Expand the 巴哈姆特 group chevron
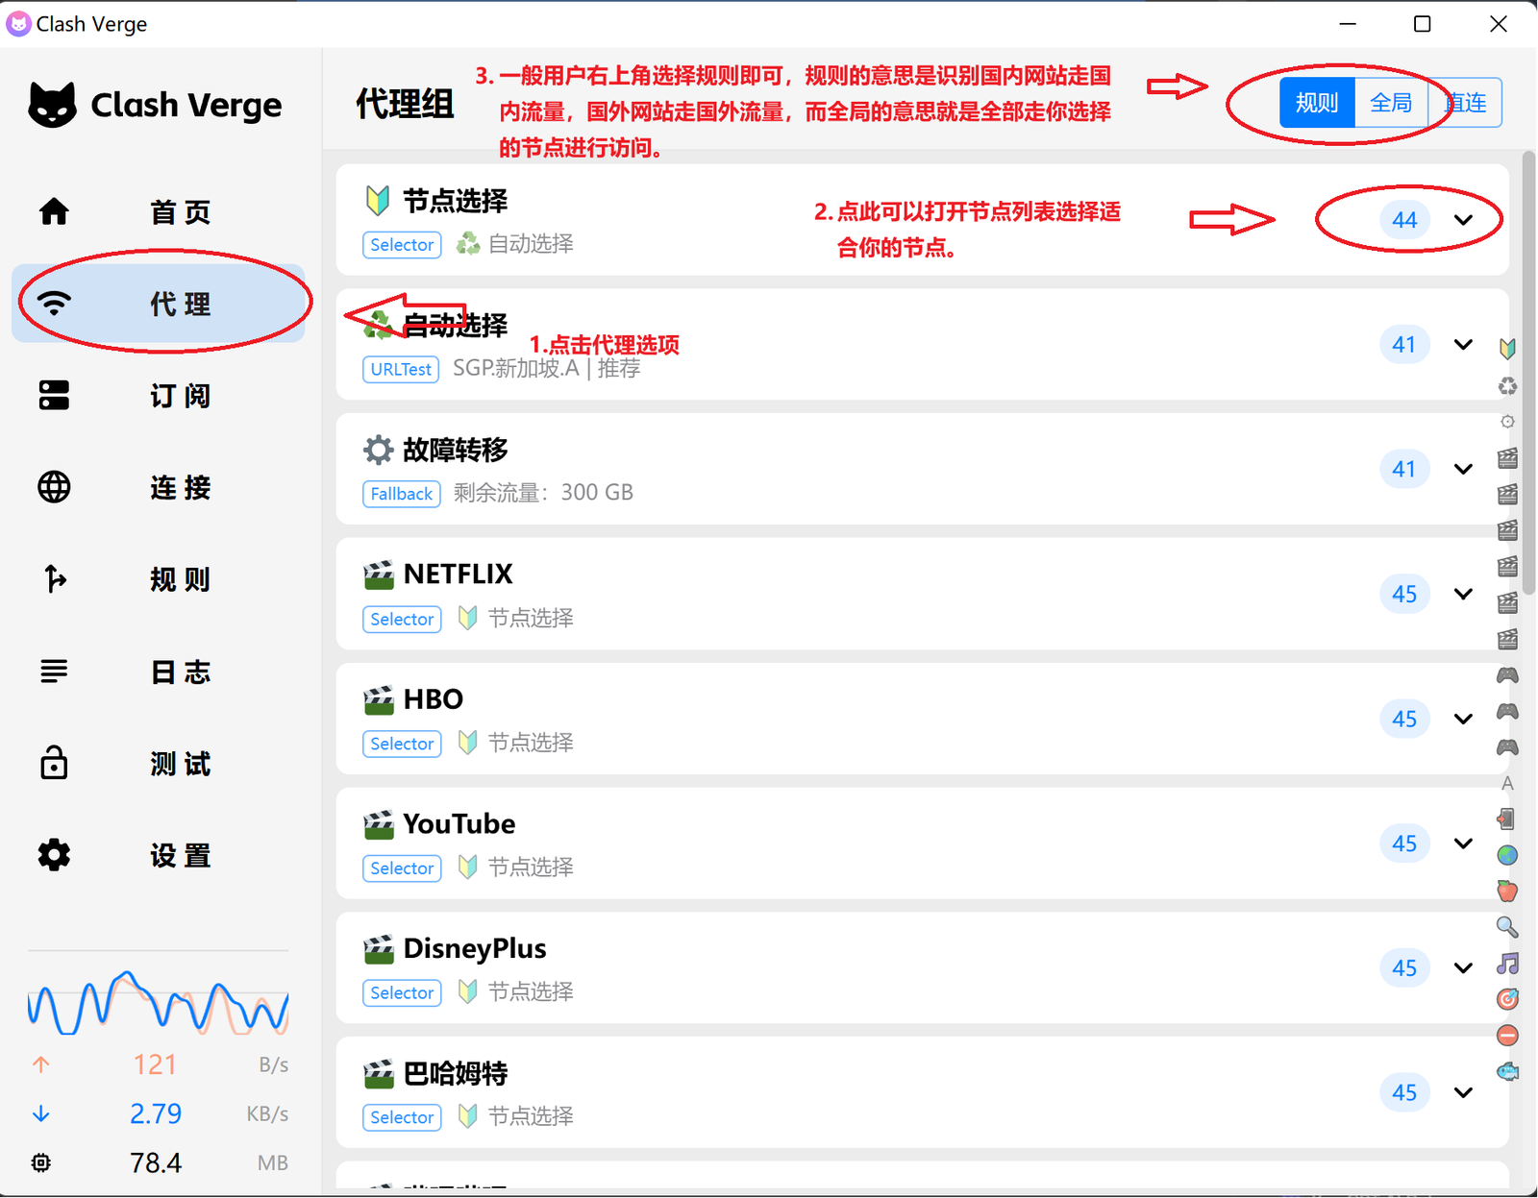This screenshot has height=1198, width=1538. [1463, 1093]
